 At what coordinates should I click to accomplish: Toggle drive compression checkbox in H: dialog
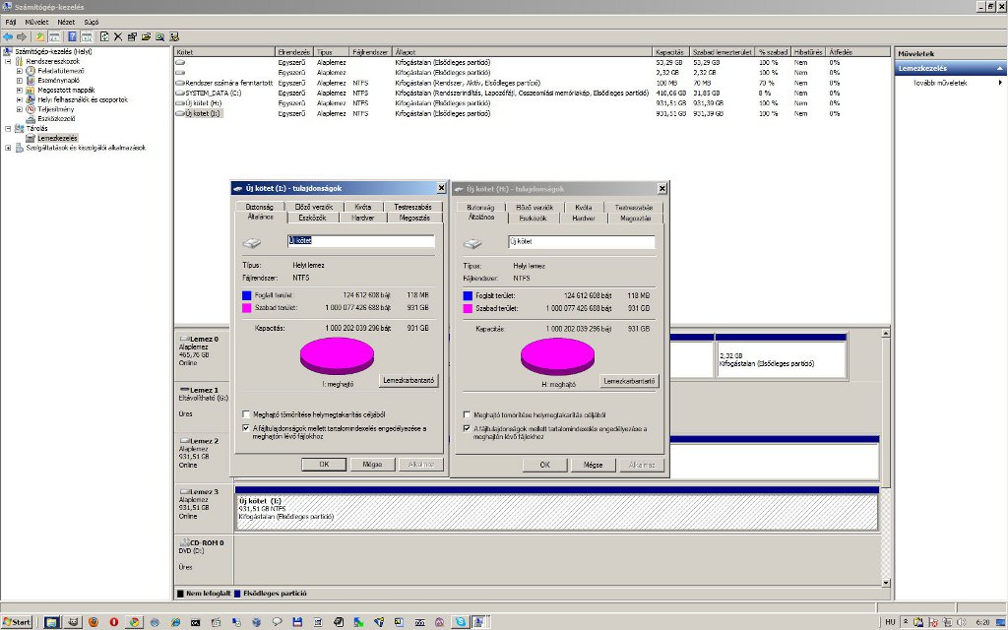[x=467, y=415]
